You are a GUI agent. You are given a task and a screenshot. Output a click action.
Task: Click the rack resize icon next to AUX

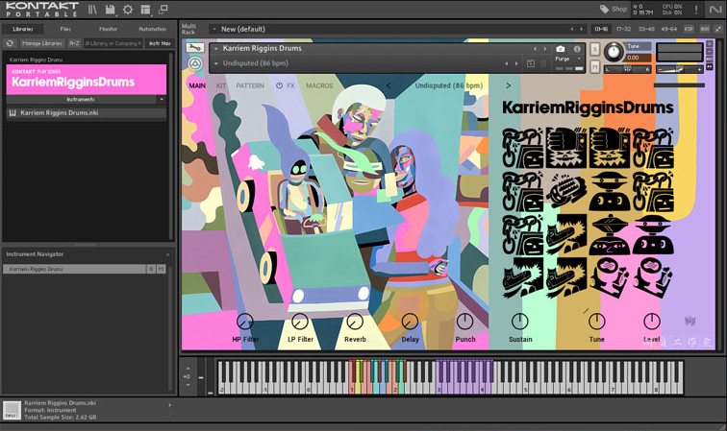(718, 29)
